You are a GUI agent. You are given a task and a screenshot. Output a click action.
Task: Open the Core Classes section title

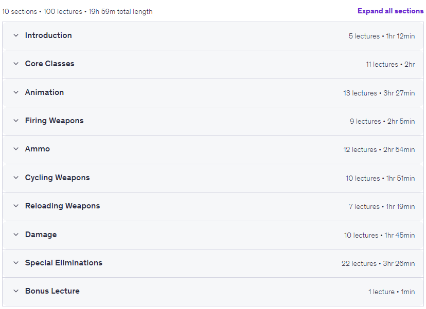50,64
